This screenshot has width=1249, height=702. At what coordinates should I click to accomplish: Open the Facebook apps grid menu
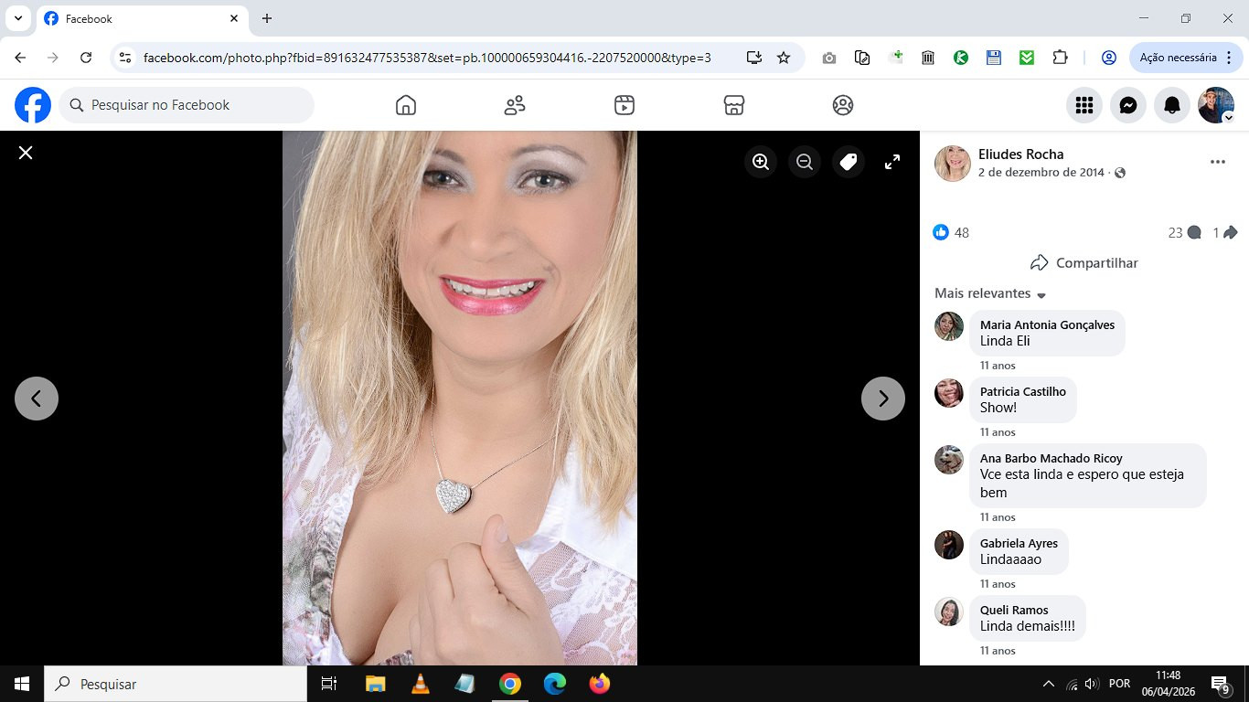(1084, 105)
